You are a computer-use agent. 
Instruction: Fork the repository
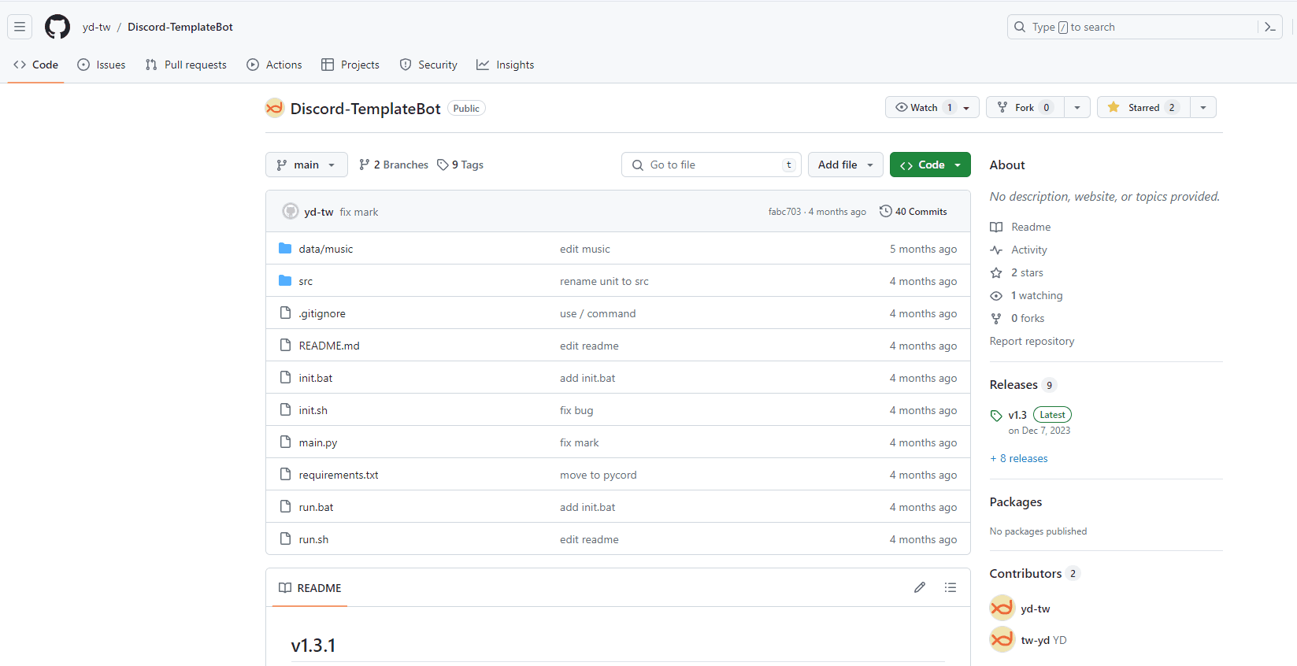(x=1025, y=107)
